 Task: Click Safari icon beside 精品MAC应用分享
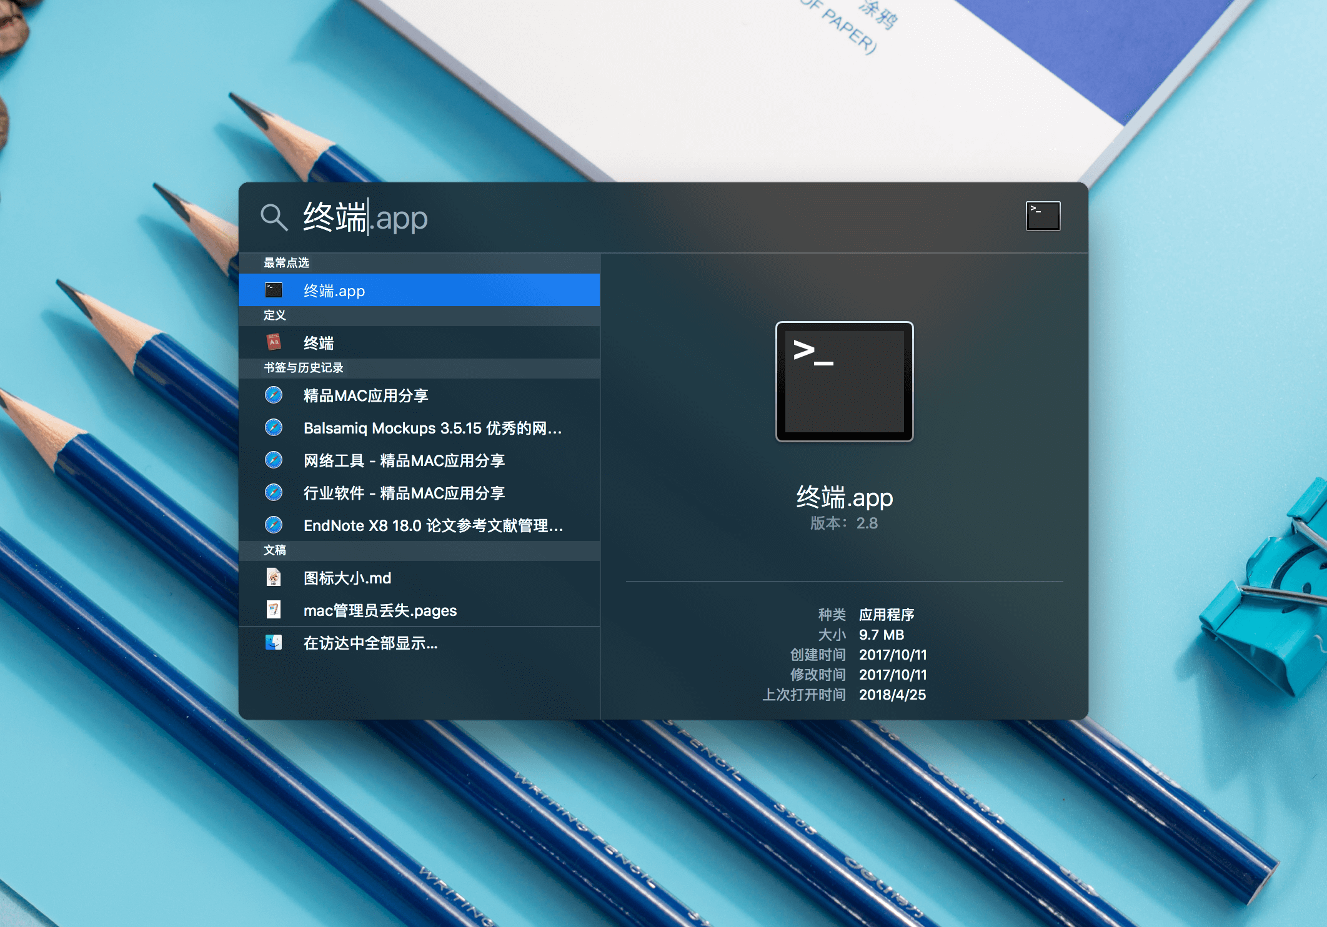274,395
